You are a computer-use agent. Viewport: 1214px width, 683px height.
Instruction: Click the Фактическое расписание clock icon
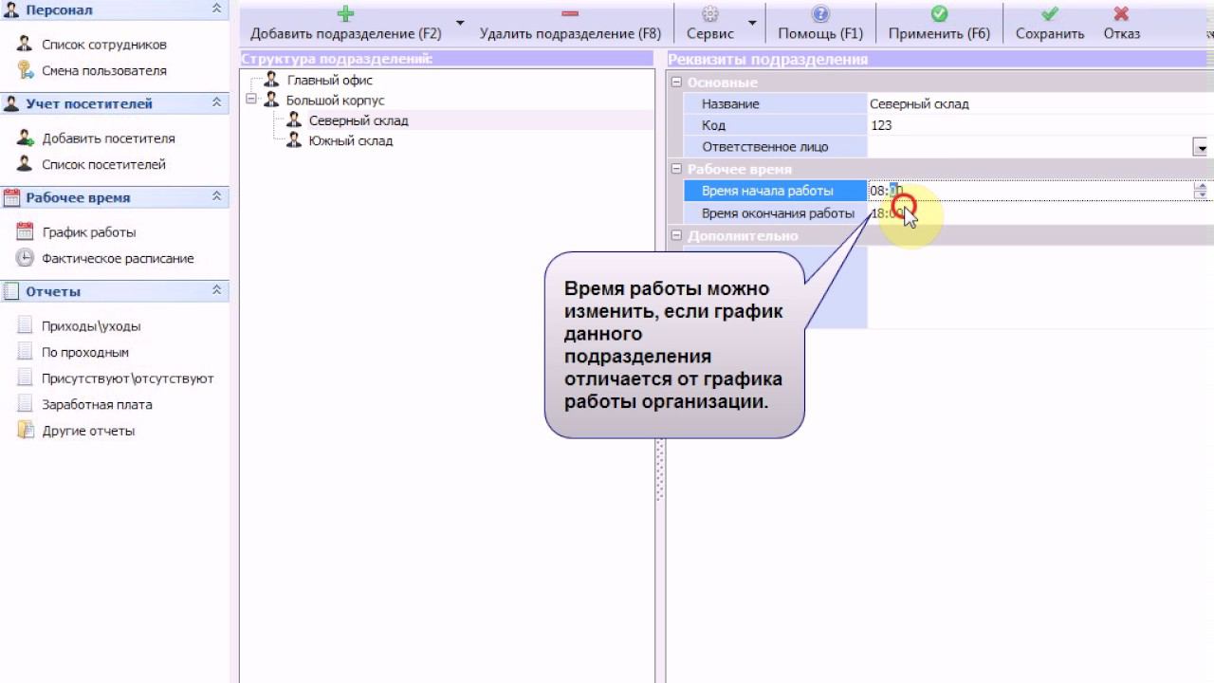pos(25,258)
